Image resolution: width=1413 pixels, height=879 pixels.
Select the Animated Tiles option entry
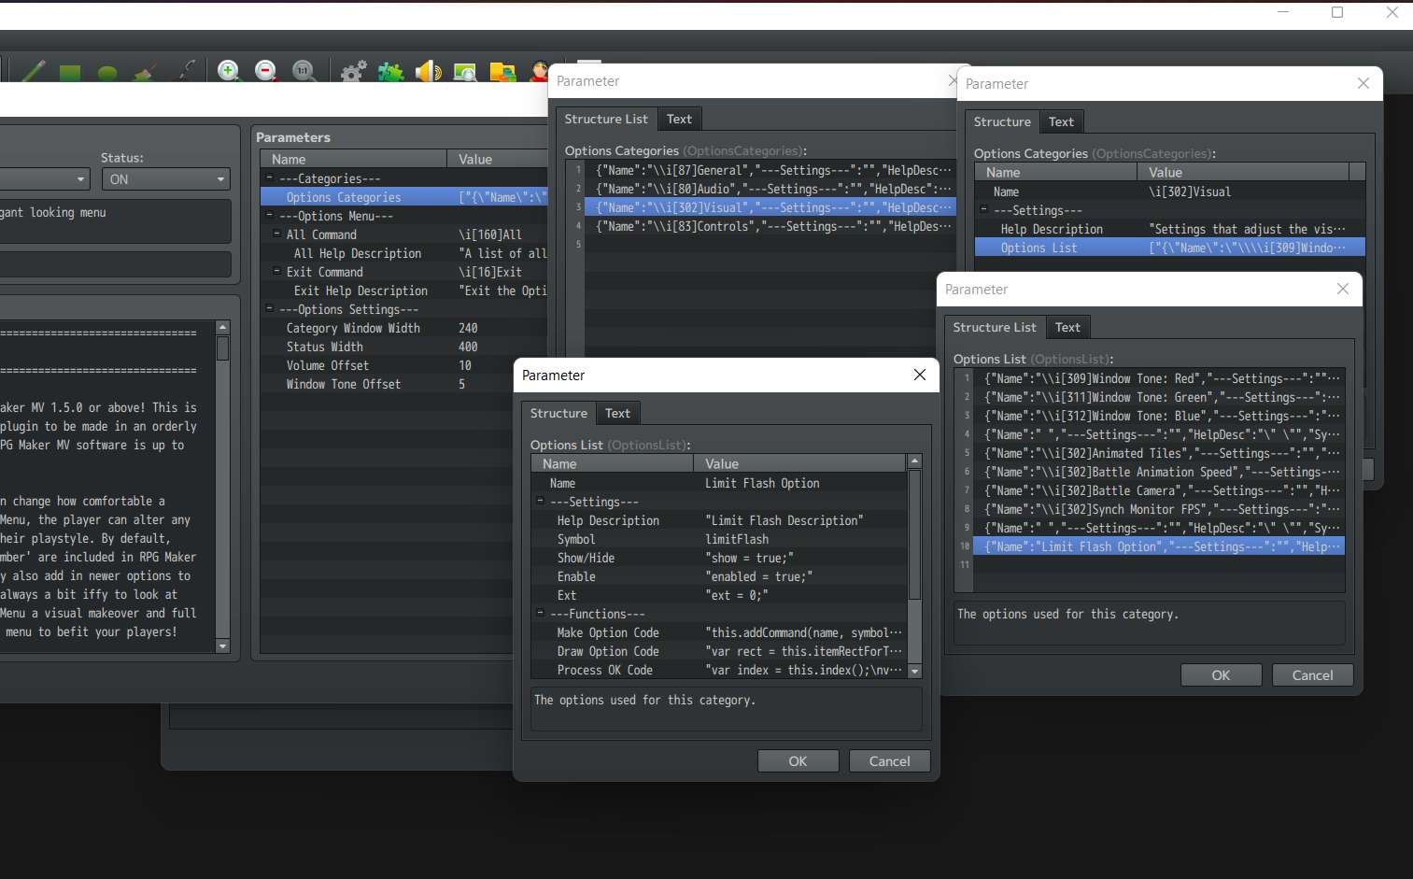click(x=1159, y=453)
